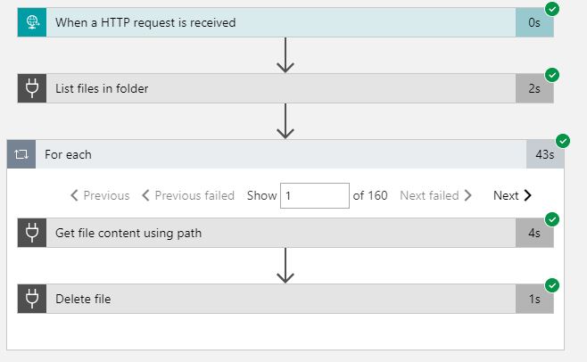This screenshot has width=587, height=362.
Task: Click the Previous iteration button
Action: click(x=100, y=195)
